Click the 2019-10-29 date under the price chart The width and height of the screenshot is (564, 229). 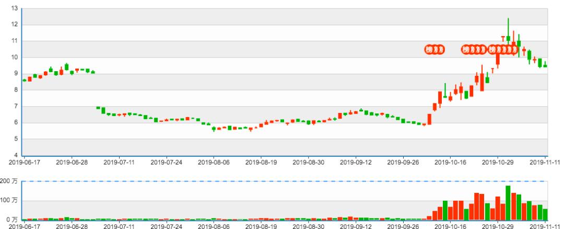click(x=498, y=162)
